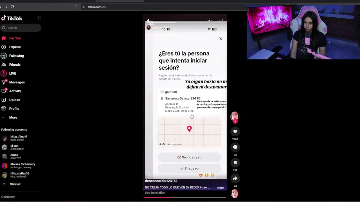Click the Explore compass icon
The height and width of the screenshot is (202, 360).
[4, 47]
